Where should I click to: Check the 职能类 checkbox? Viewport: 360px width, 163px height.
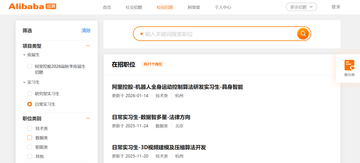click(30, 147)
